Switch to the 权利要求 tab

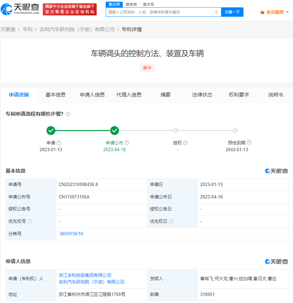coord(239,95)
